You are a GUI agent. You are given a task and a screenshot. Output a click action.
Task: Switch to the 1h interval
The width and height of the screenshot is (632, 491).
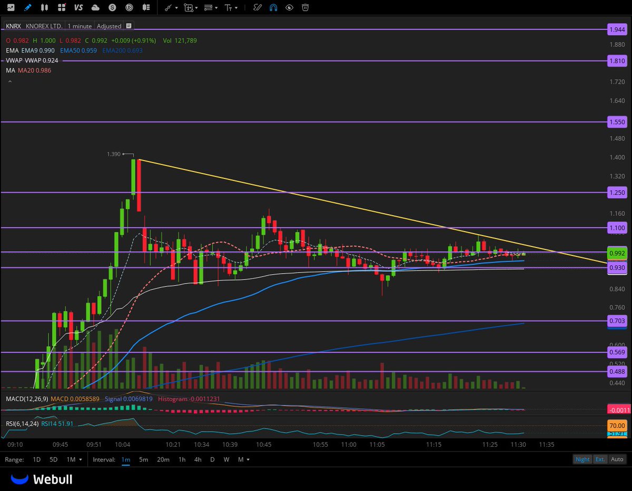point(182,459)
